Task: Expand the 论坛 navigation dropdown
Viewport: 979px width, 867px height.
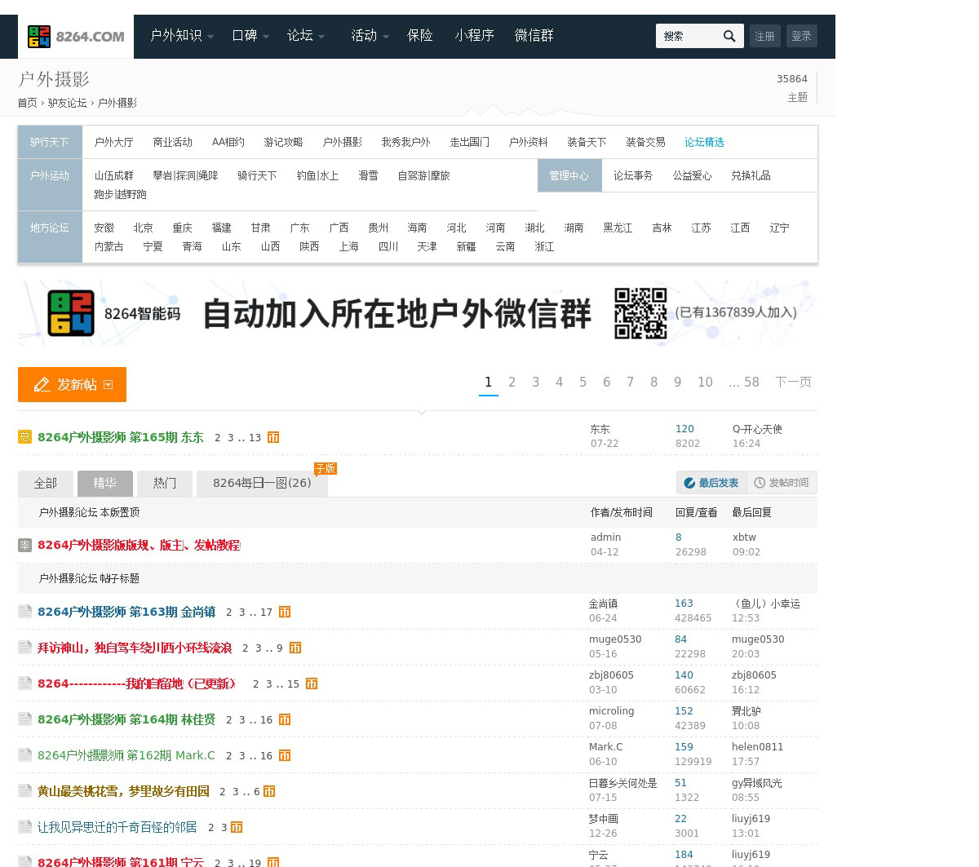Action: tap(305, 36)
